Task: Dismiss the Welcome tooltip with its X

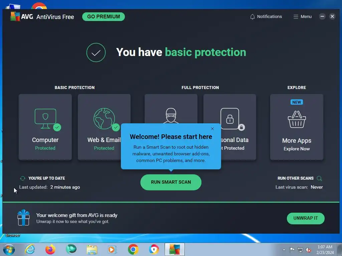Action: point(212,129)
